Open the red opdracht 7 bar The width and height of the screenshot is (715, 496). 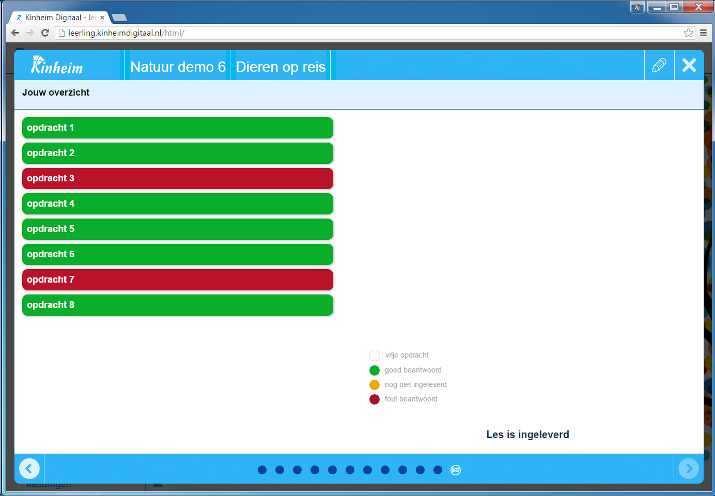pyautogui.click(x=178, y=280)
